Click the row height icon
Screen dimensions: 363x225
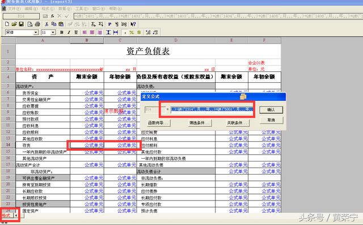(x=108, y=32)
